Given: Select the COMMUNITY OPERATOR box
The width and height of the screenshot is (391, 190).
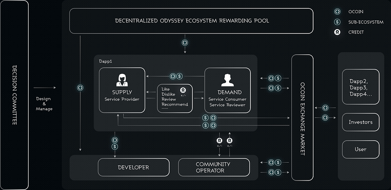Looking at the screenshot, I should tap(214, 167).
